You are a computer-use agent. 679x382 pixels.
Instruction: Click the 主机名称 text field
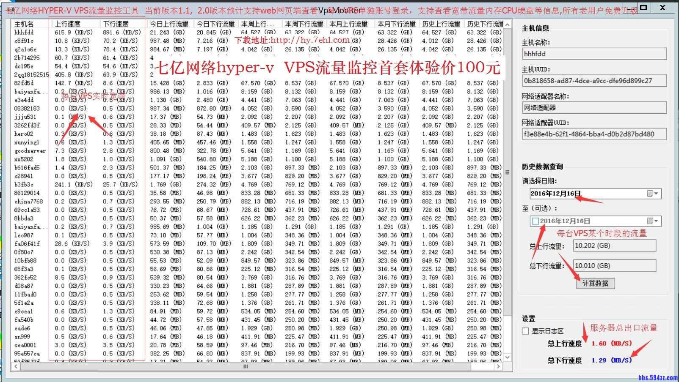pyautogui.click(x=594, y=54)
